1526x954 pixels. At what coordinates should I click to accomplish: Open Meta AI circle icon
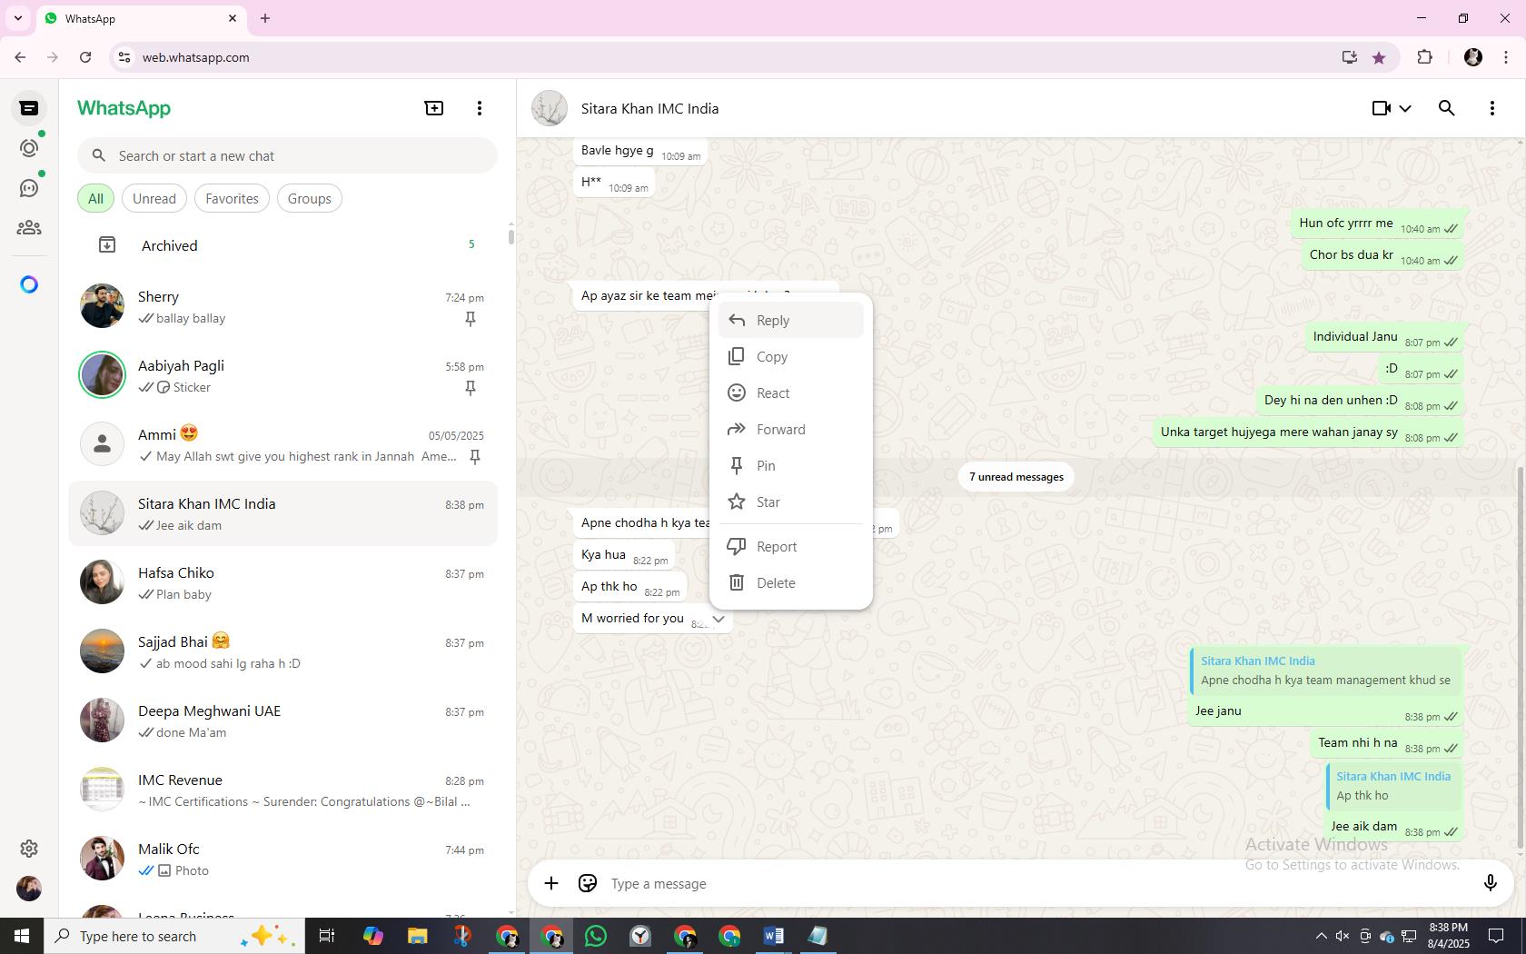29,285
